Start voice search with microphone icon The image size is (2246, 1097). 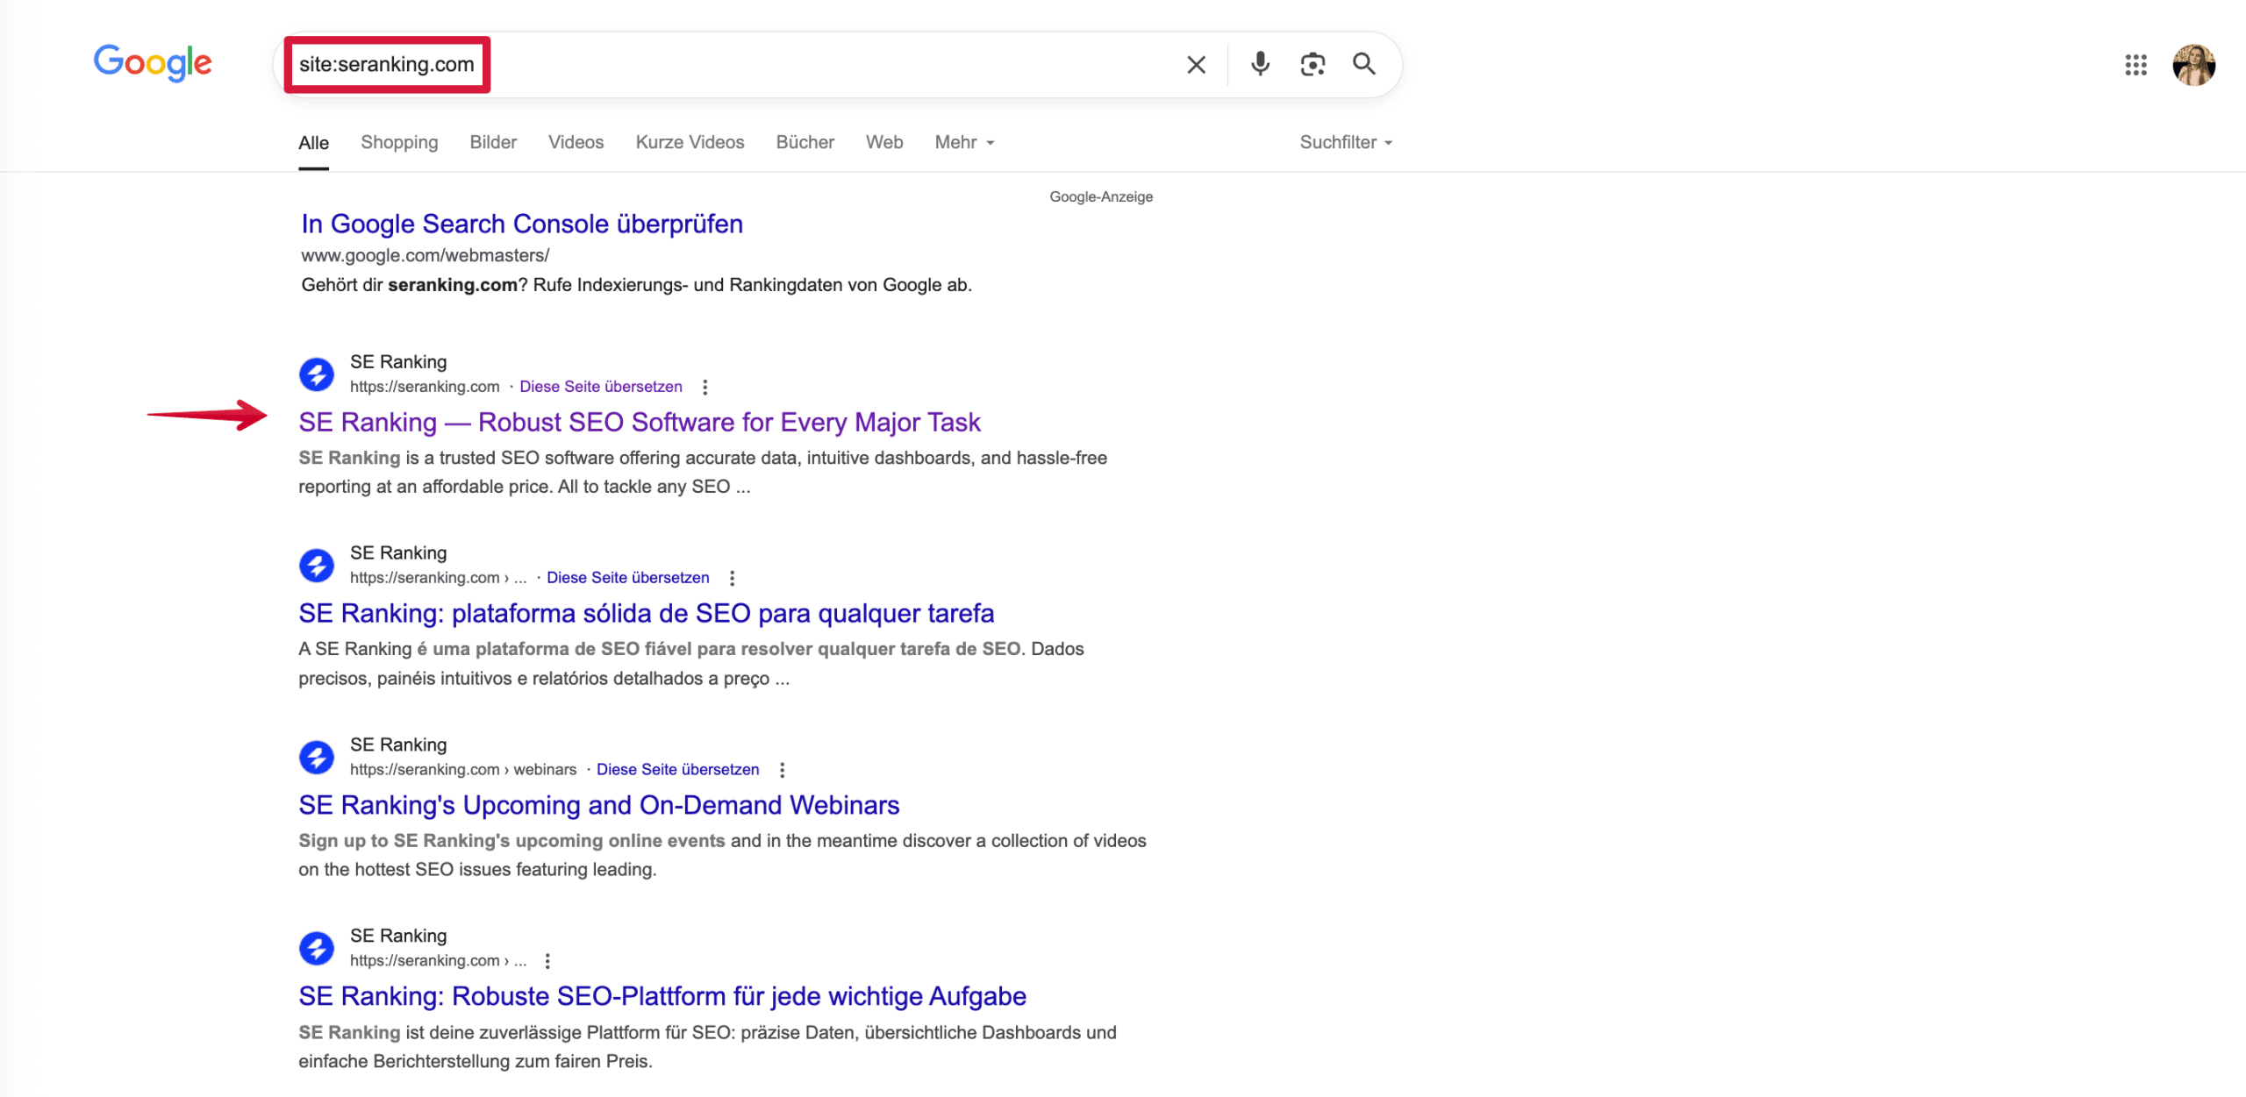[x=1260, y=64]
